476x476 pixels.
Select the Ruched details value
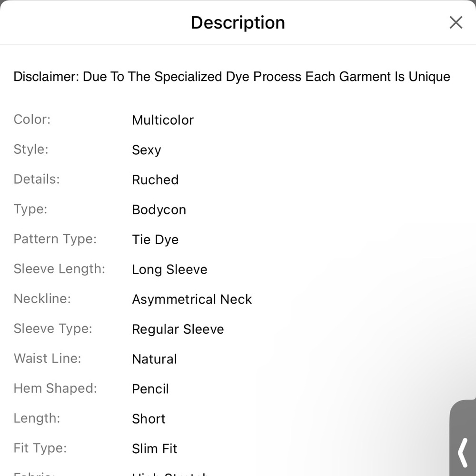coord(155,180)
